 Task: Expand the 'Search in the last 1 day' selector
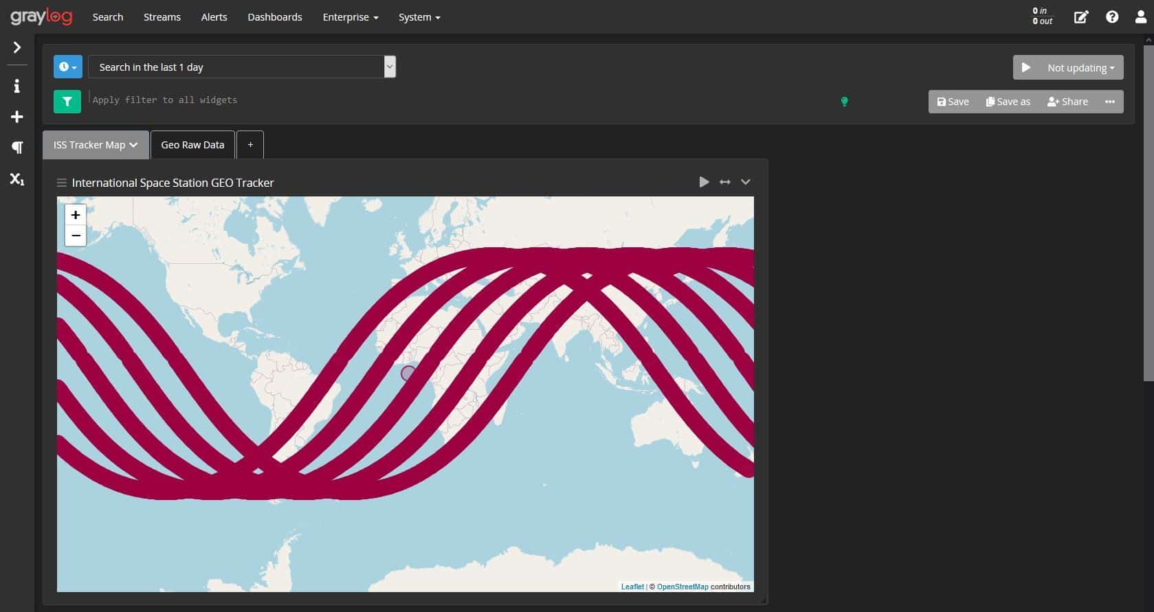tap(390, 67)
